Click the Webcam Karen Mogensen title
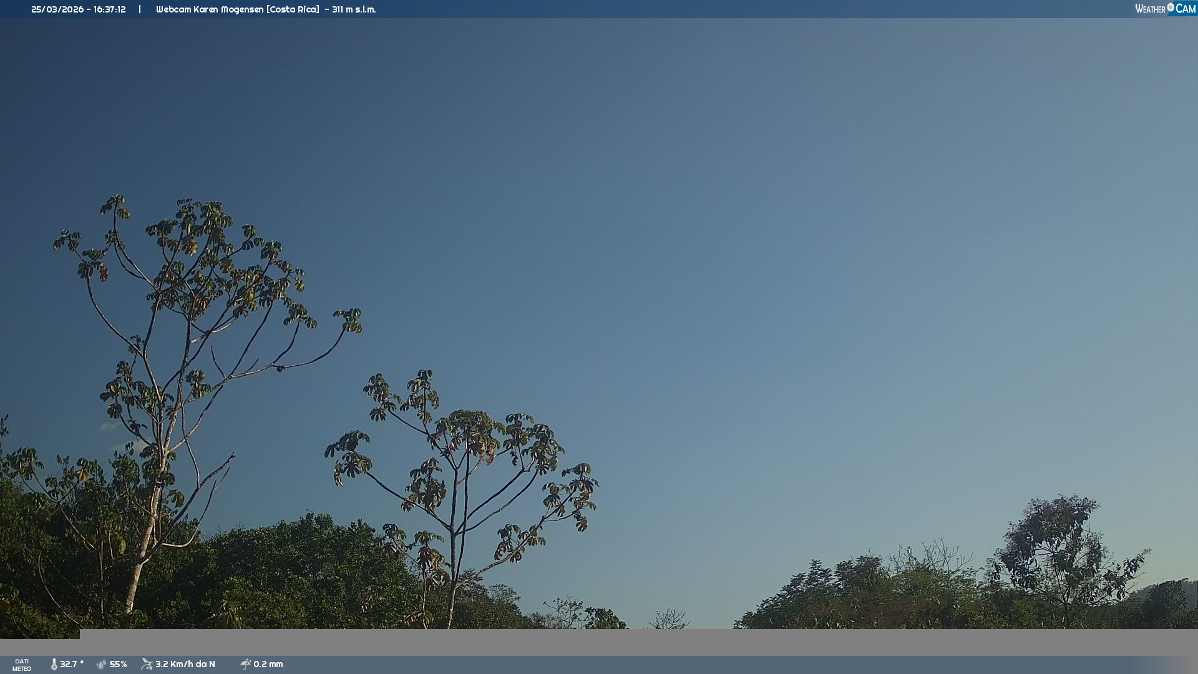Image resolution: width=1198 pixels, height=674 pixels. pyautogui.click(x=210, y=9)
